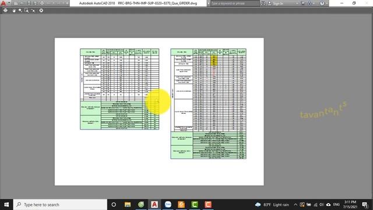373x210 pixels.
Task: Click the network signal tray icon
Action: (315, 205)
